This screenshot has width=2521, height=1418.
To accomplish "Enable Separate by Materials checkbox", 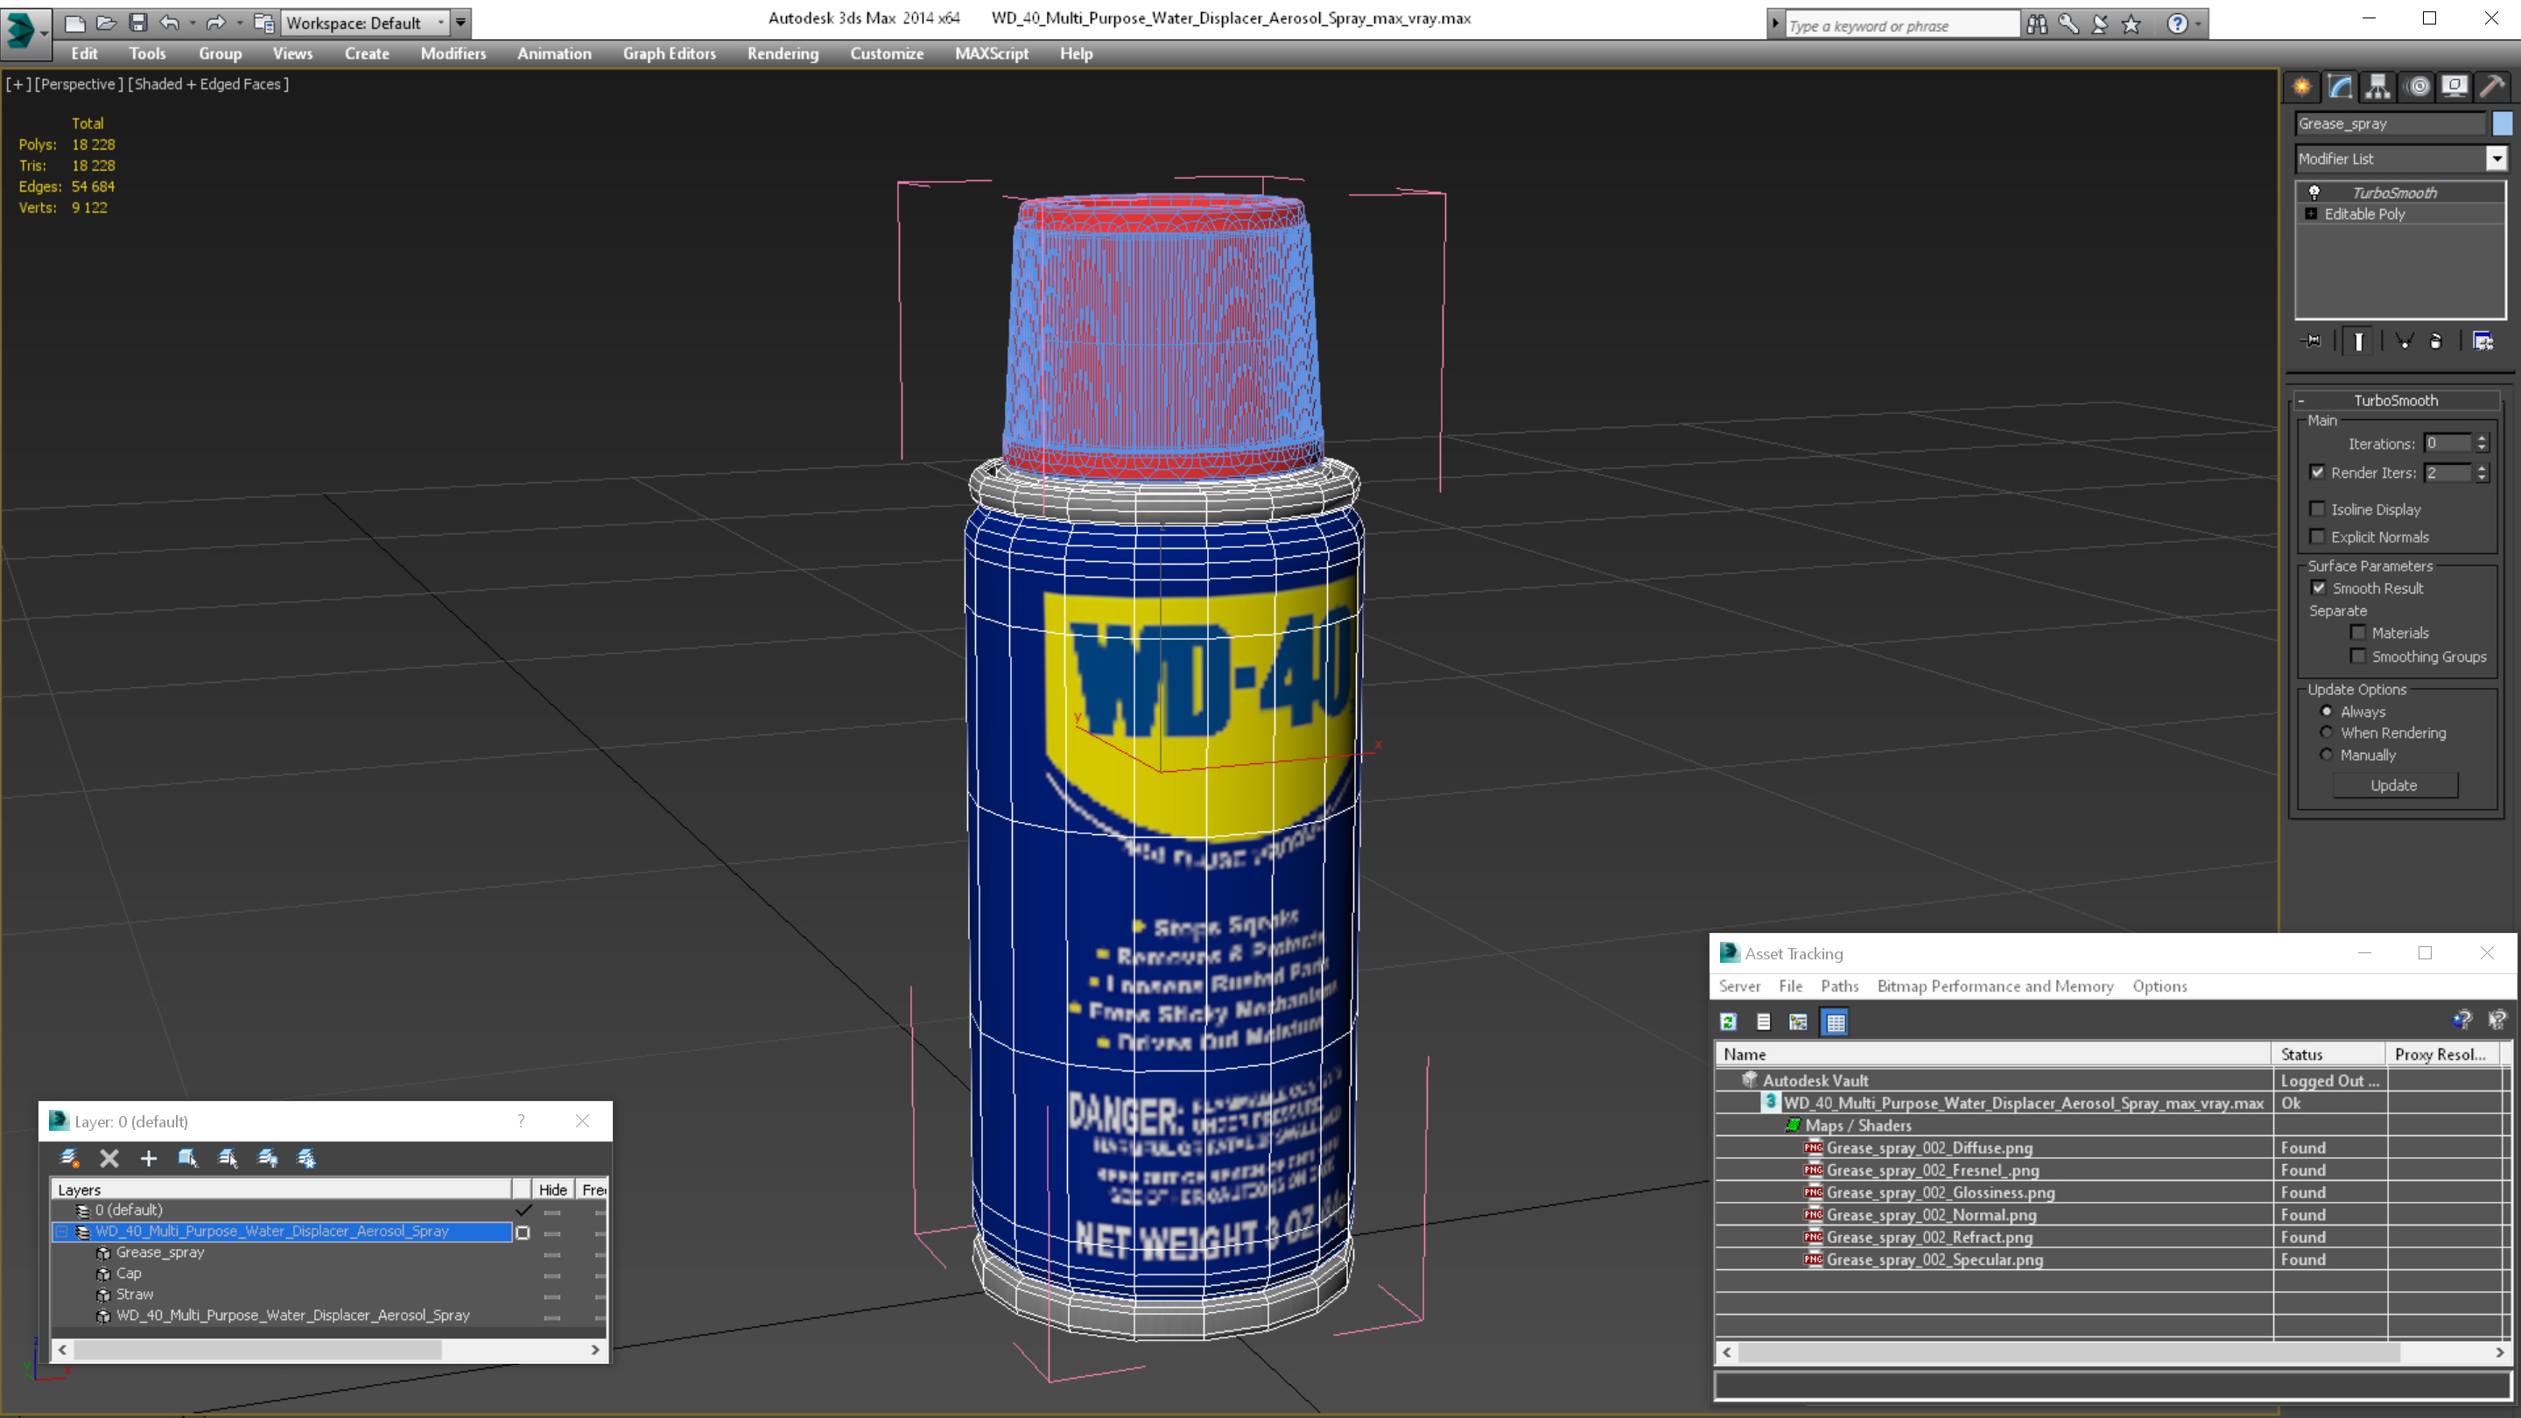I will (2358, 632).
